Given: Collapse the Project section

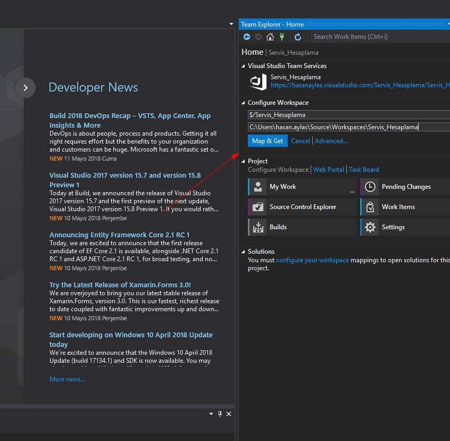Looking at the screenshot, I should [x=244, y=161].
